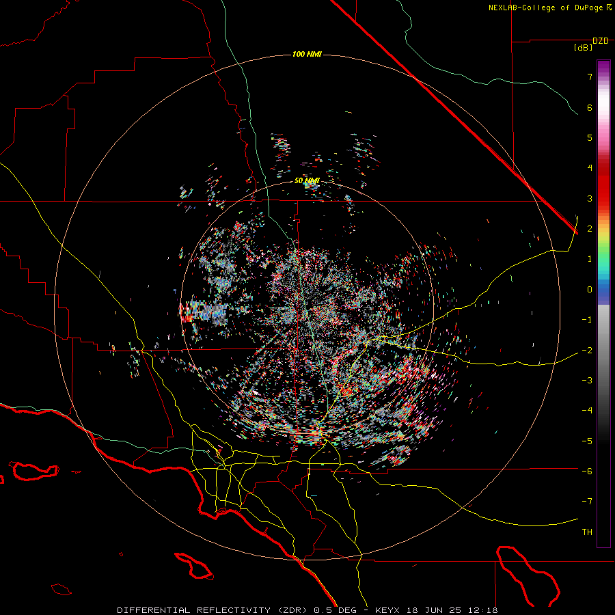Click the 6 value on color scale

pos(590,107)
